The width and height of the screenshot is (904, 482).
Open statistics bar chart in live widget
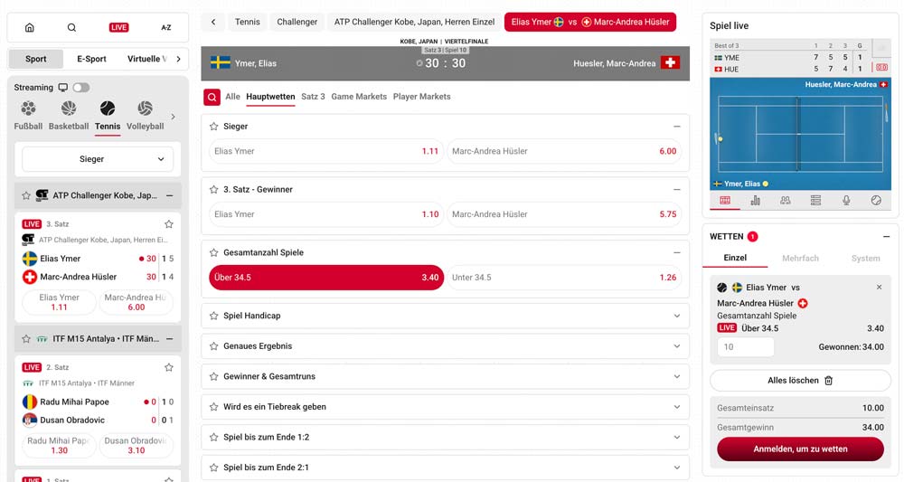click(x=755, y=201)
